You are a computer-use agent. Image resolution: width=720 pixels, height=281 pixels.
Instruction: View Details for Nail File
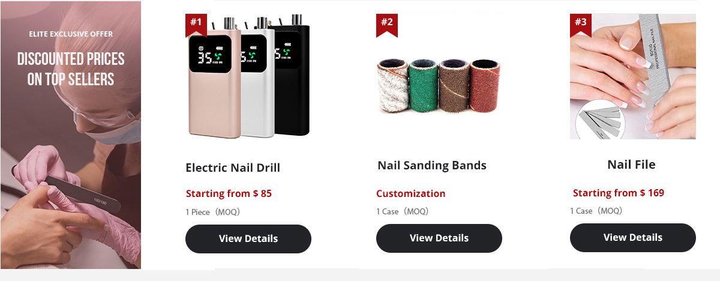click(x=633, y=238)
